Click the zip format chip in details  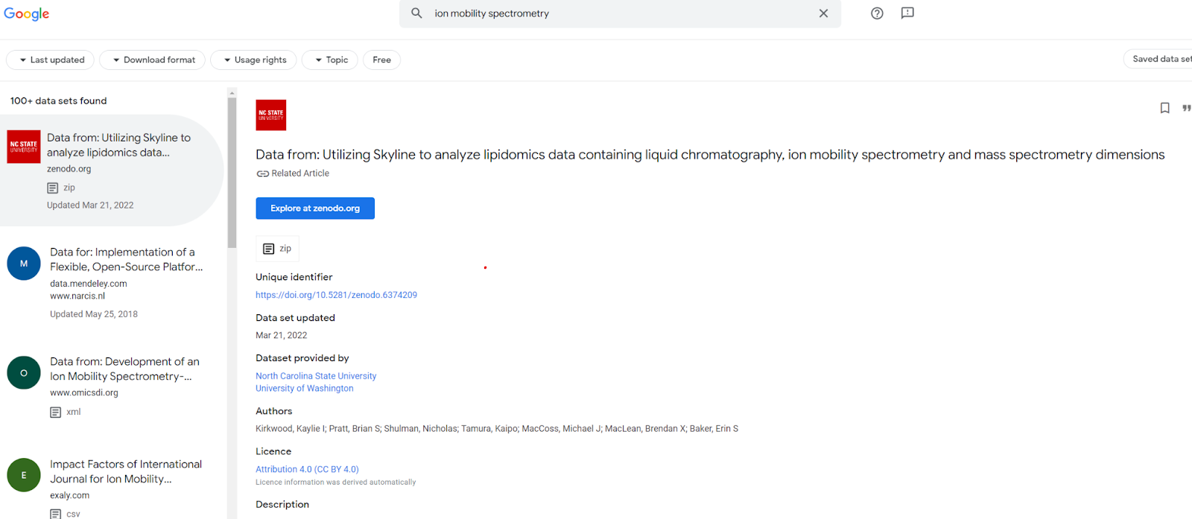pyautogui.click(x=277, y=249)
